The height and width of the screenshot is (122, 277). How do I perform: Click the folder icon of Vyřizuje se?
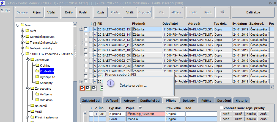[x=37, y=77]
